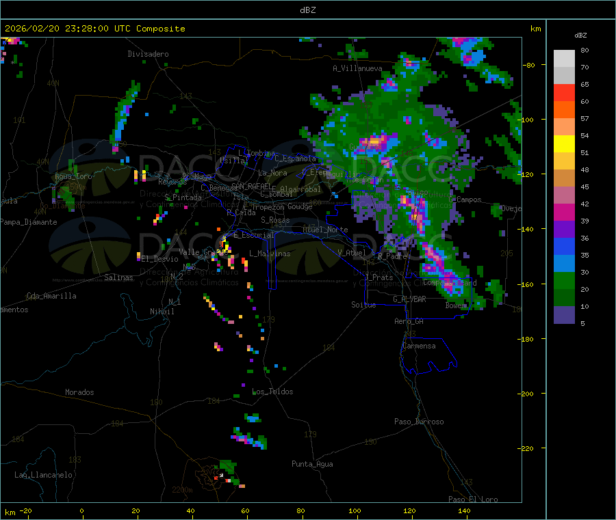616x520 pixels.
Task: Click the SAN_RAFAEL city label
Action: point(251,186)
